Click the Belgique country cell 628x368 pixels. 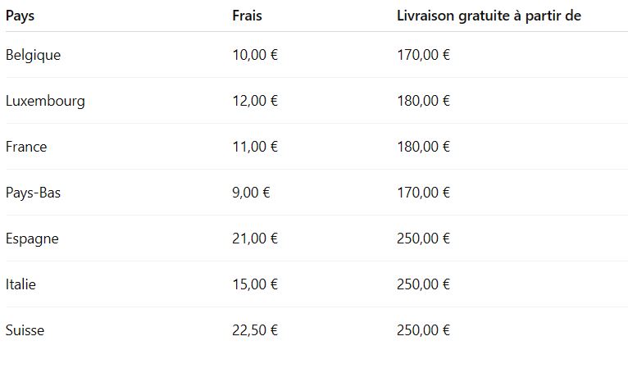point(33,55)
